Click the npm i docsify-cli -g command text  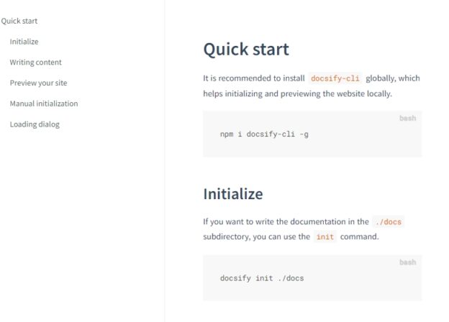(x=264, y=134)
